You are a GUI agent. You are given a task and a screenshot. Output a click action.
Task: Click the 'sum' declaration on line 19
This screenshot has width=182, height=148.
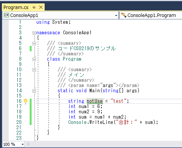pyautogui.click(x=82, y=117)
